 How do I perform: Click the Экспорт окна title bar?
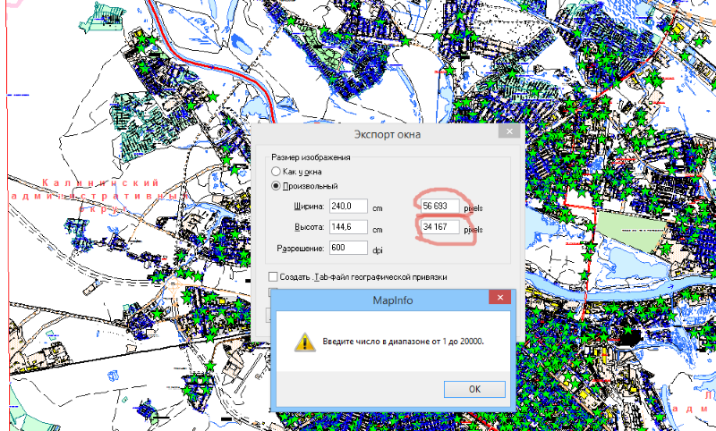click(376, 134)
